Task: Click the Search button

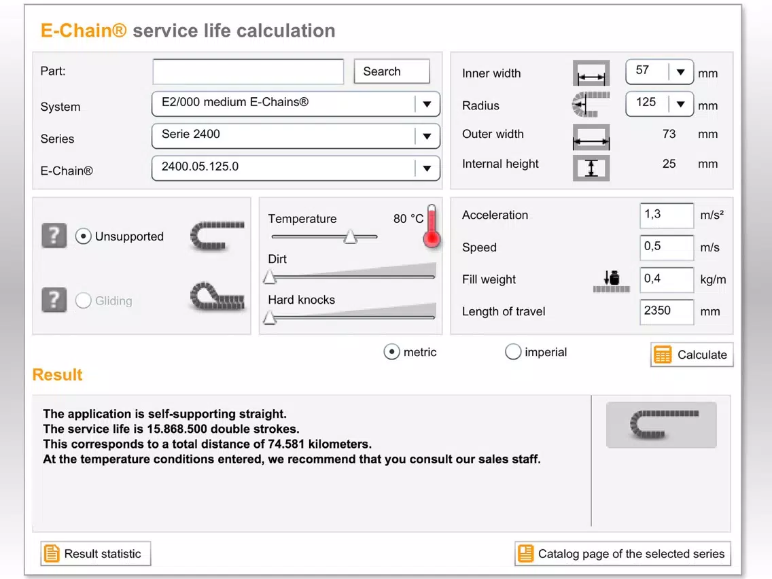Action: [x=391, y=71]
